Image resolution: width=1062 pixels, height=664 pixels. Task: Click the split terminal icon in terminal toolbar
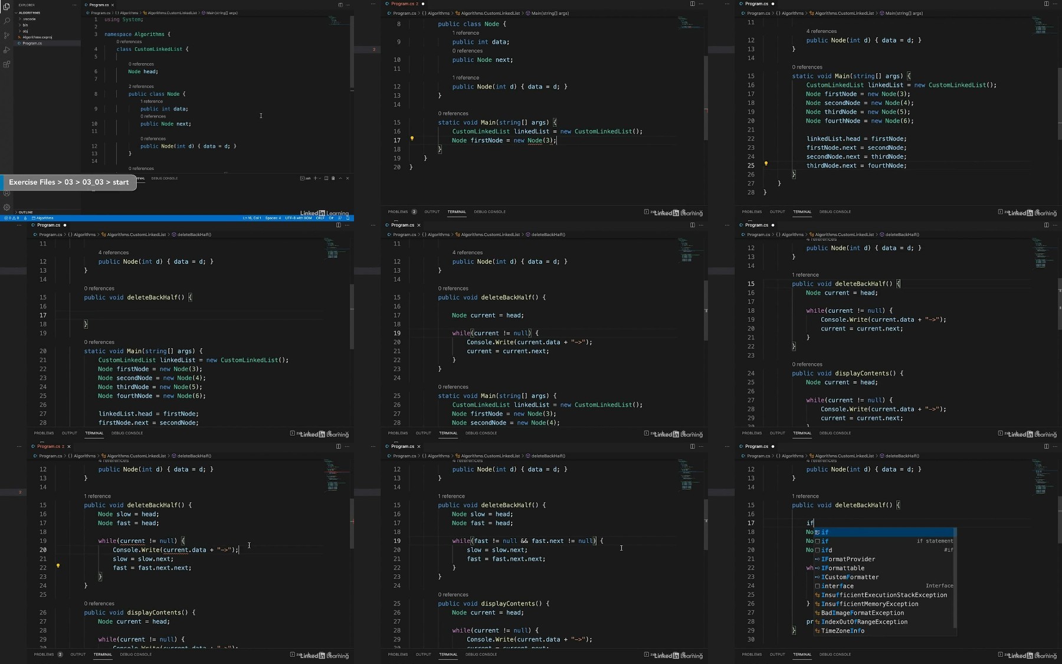(326, 178)
